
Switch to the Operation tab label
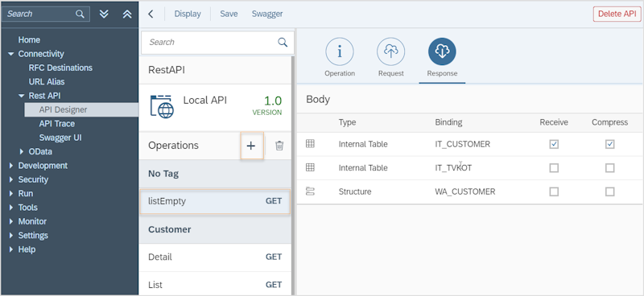point(340,73)
